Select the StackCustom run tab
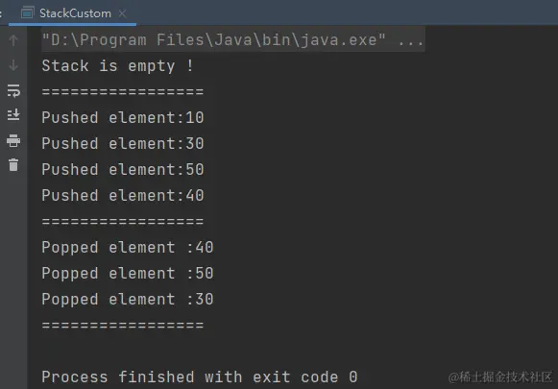The height and width of the screenshot is (389, 558). click(72, 13)
